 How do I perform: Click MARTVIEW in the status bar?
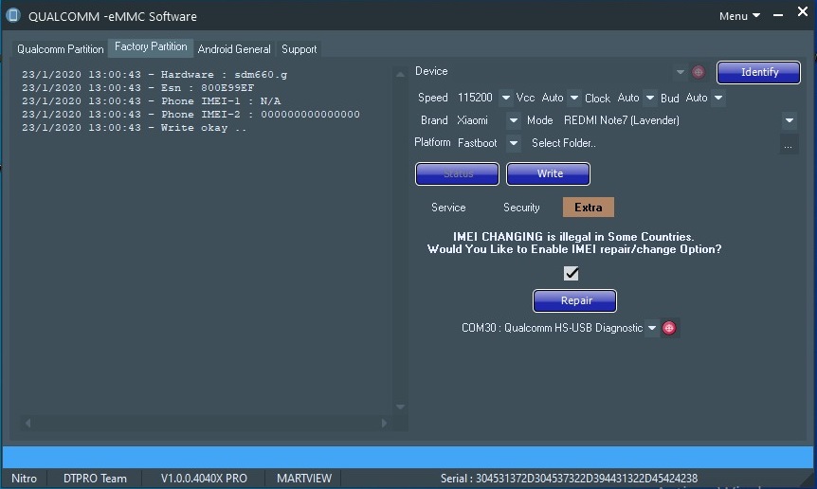[304, 478]
